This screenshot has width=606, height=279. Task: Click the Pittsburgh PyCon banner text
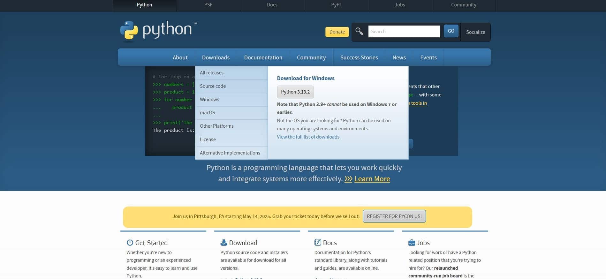pos(266,216)
